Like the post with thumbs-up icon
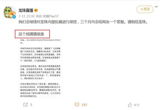Viewport: 160px width, 110px height. pos(130,105)
